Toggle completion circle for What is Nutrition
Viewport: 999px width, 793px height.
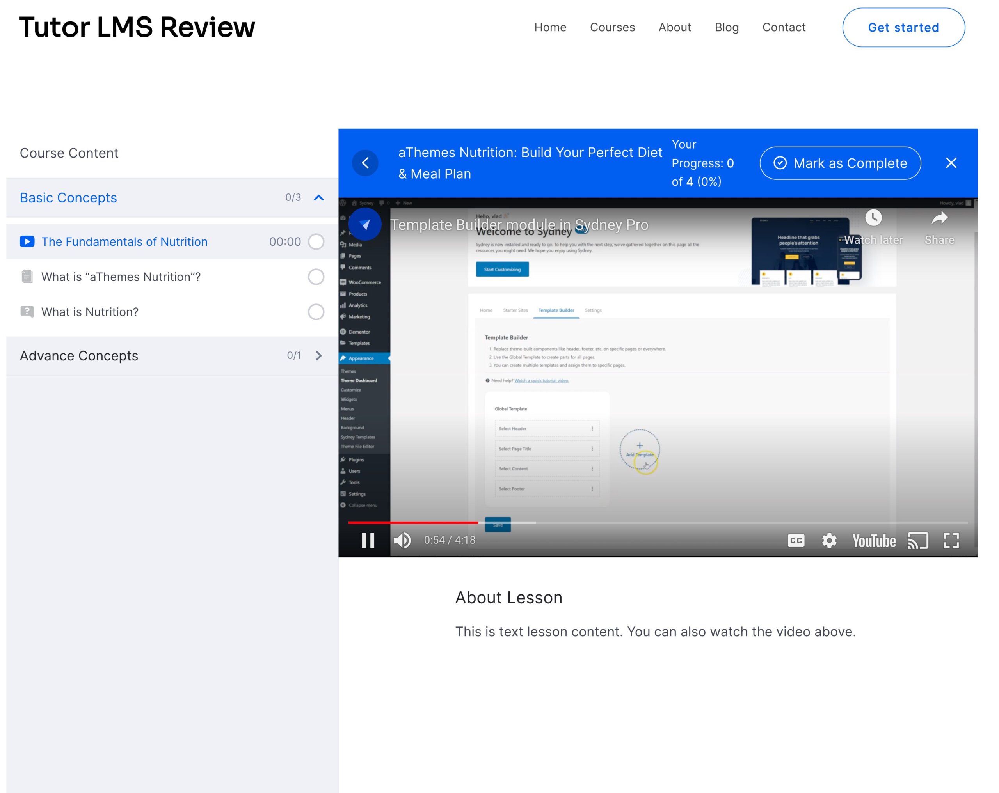[x=316, y=312]
